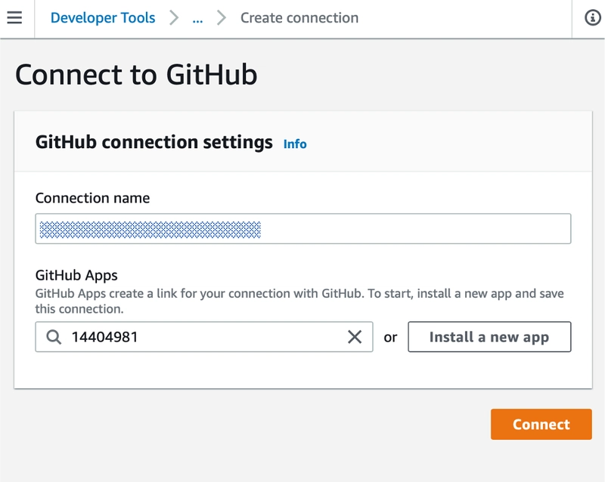Click the Connect to GitHub page heading

pyautogui.click(x=136, y=75)
